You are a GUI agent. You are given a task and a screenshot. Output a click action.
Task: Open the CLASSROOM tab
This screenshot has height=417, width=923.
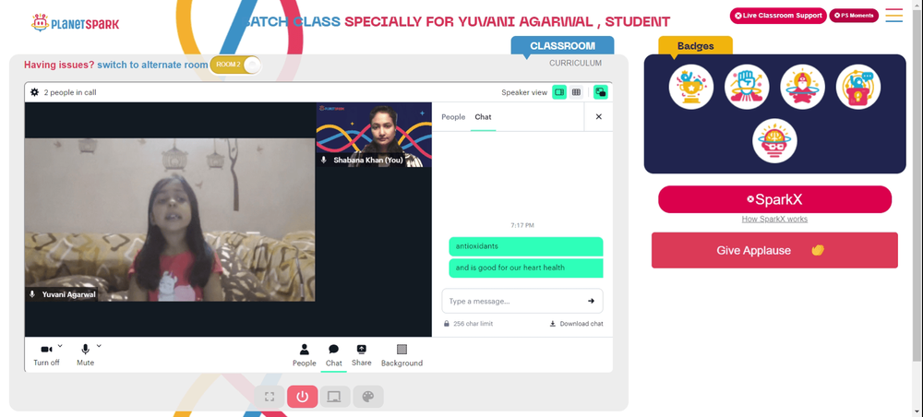[x=562, y=46]
